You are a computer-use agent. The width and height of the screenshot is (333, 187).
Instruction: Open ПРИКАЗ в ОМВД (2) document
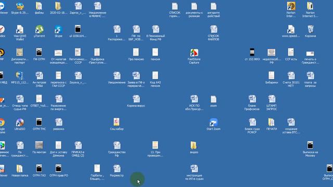(x=78, y=146)
